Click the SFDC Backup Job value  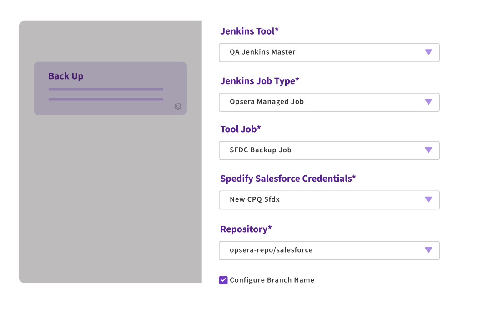260,150
